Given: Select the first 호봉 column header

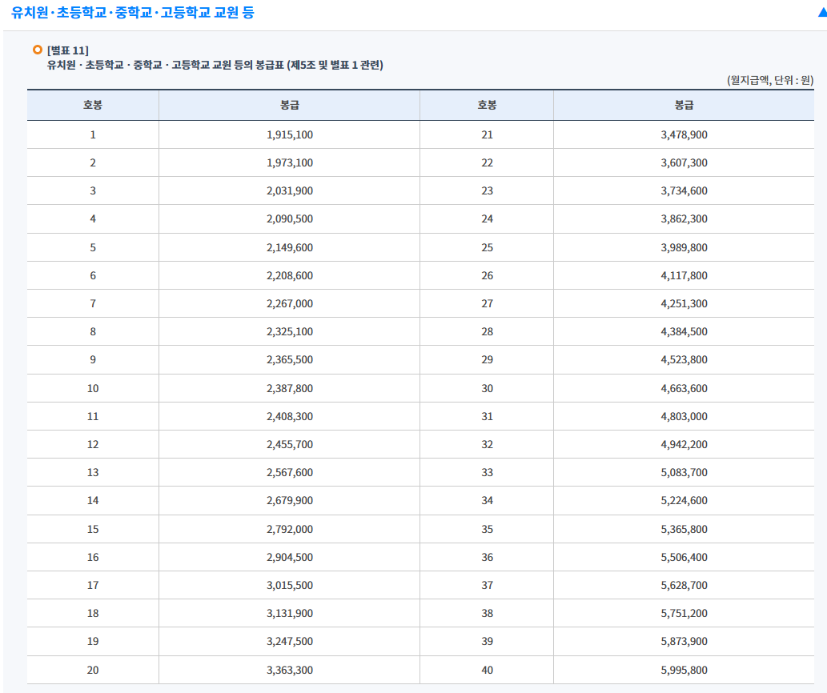Looking at the screenshot, I should [92, 104].
